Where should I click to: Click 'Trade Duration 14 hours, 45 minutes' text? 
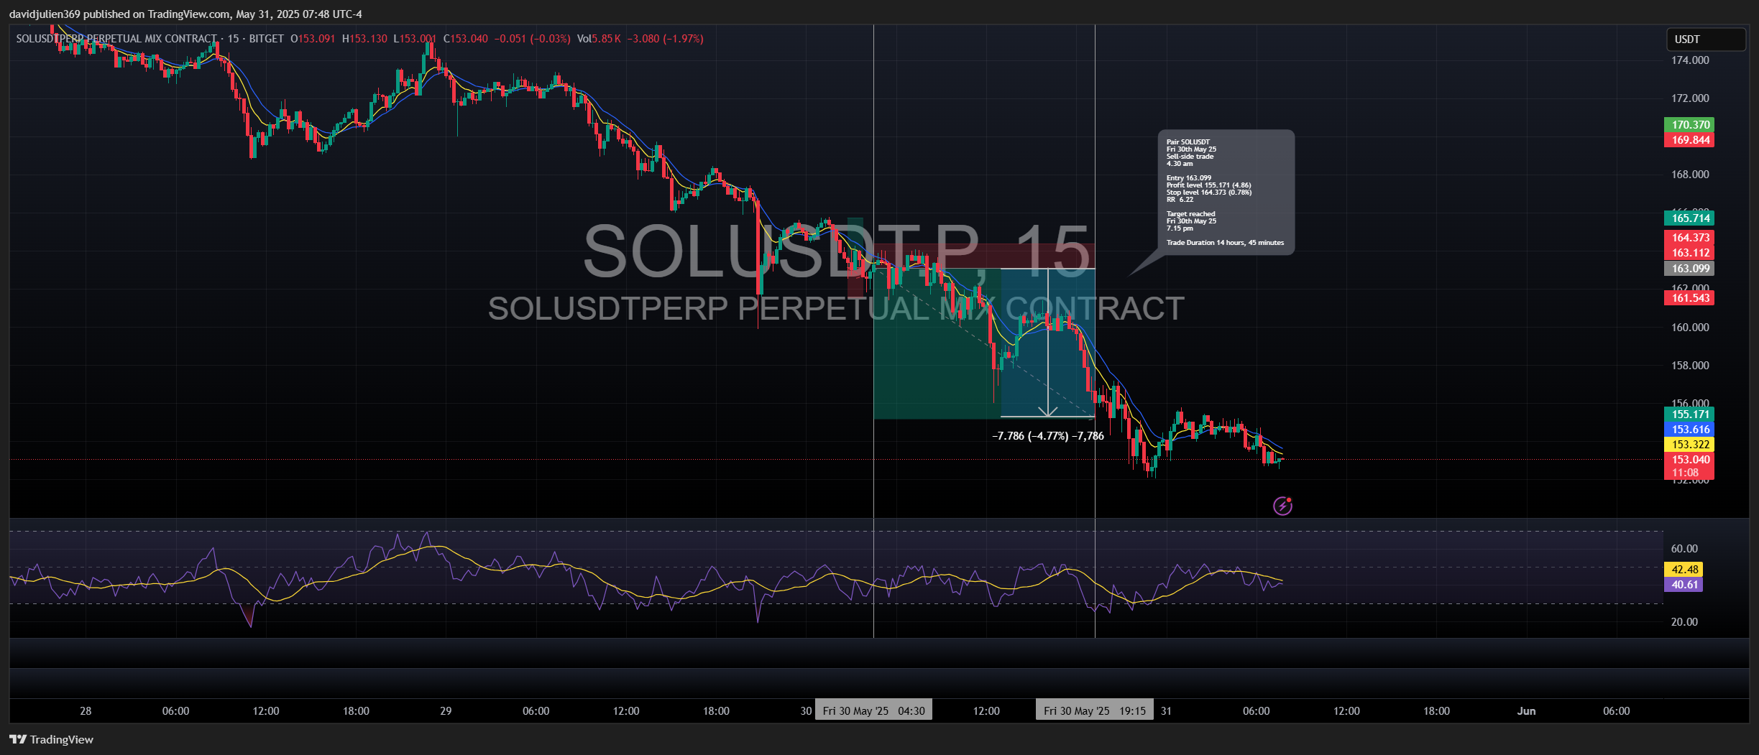tap(1225, 243)
